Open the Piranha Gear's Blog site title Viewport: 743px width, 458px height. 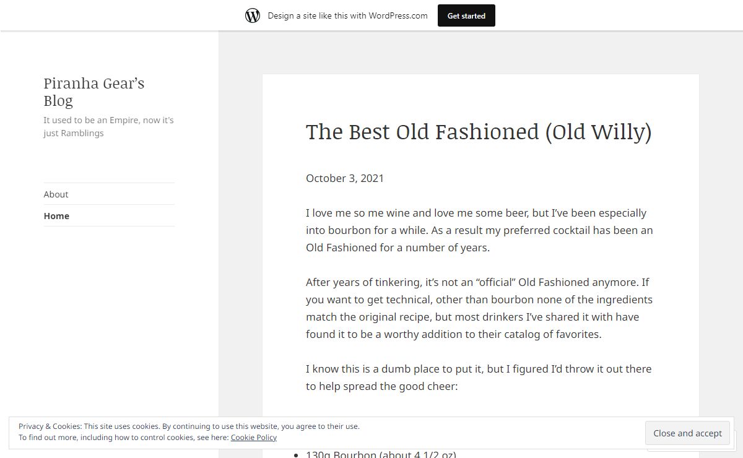(x=94, y=92)
